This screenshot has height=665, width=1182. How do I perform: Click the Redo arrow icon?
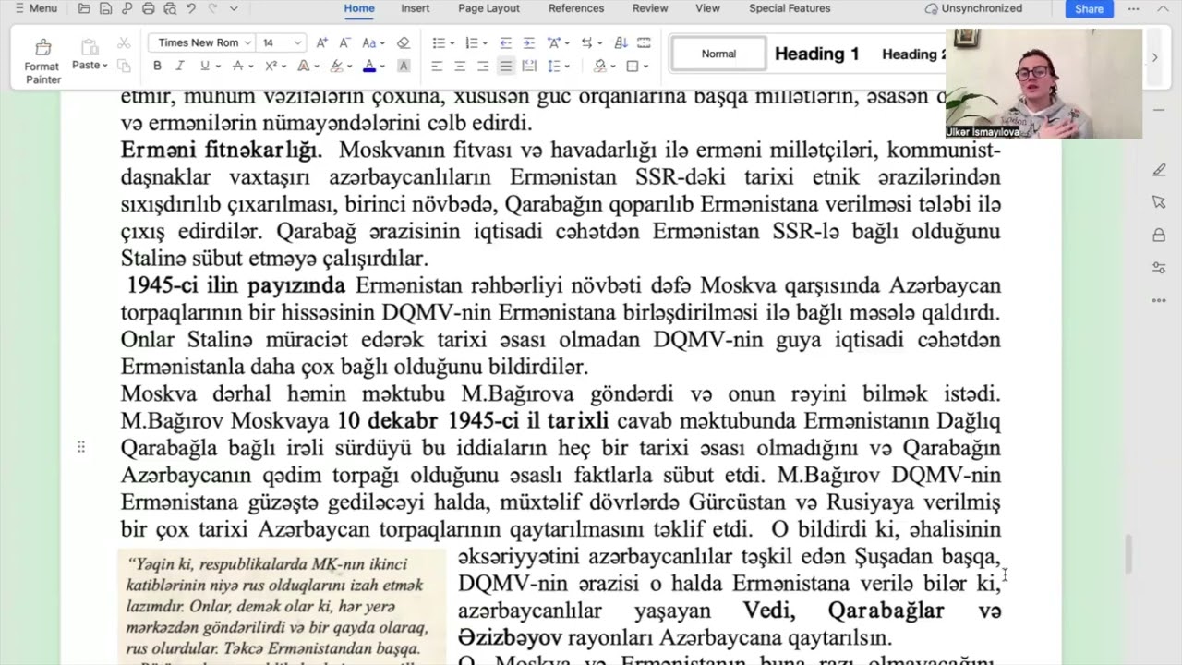click(212, 8)
